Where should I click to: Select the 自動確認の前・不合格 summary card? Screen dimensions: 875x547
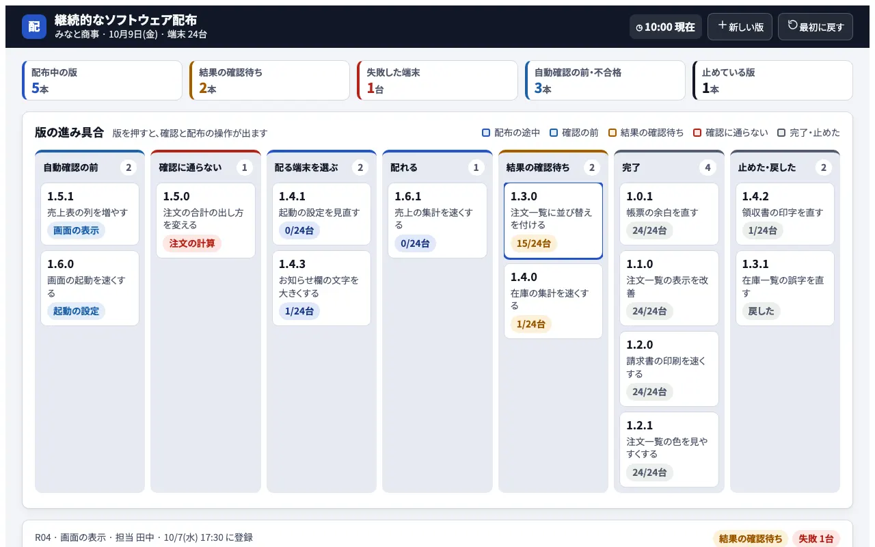pos(605,81)
